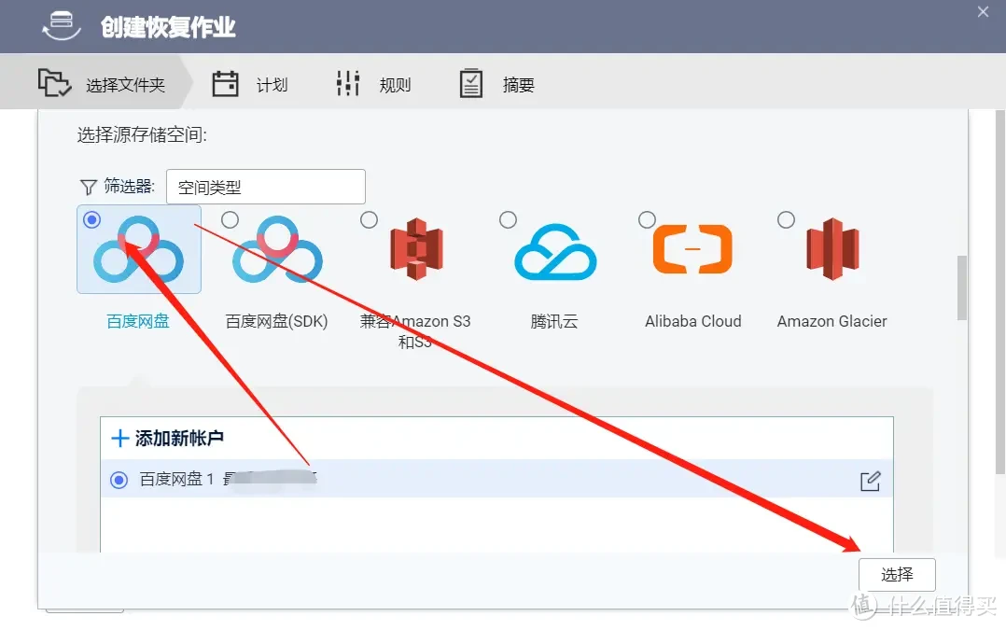This screenshot has width=1006, height=630.
Task: Click the inner storage list scrollbar
Action: click(962, 287)
